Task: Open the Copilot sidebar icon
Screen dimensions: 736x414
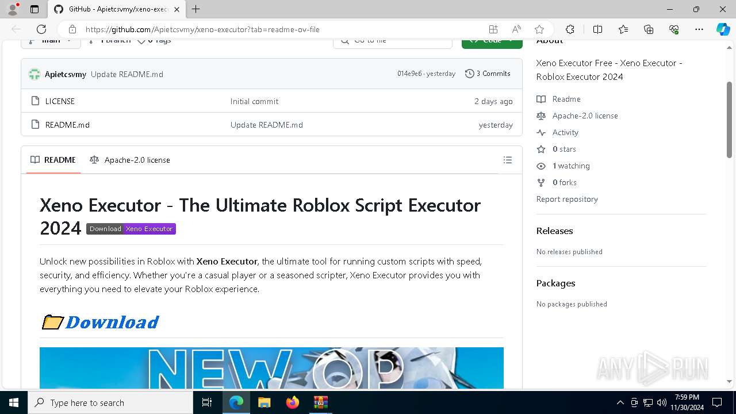Action: (x=723, y=29)
